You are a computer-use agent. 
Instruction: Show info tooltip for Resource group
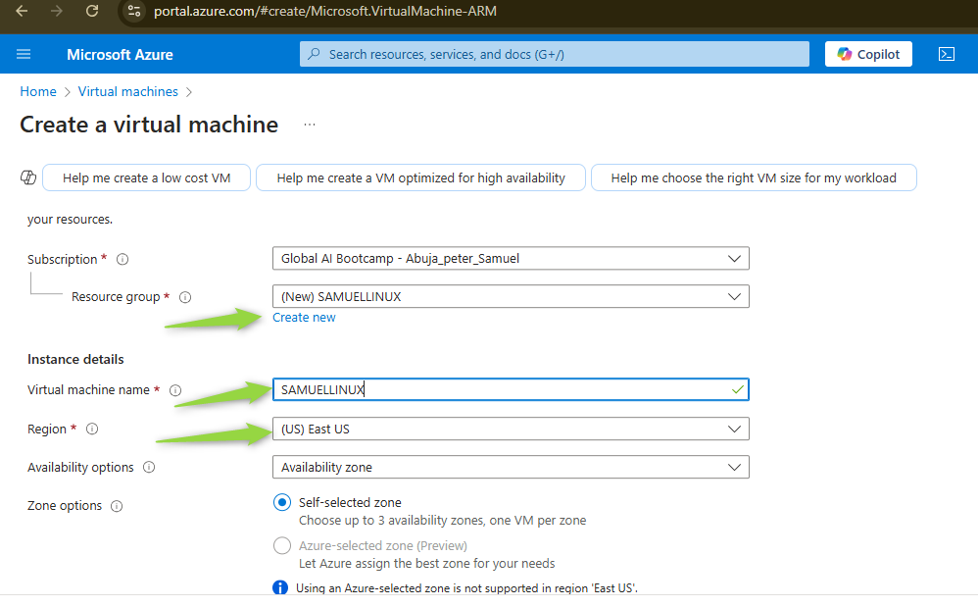coord(185,297)
